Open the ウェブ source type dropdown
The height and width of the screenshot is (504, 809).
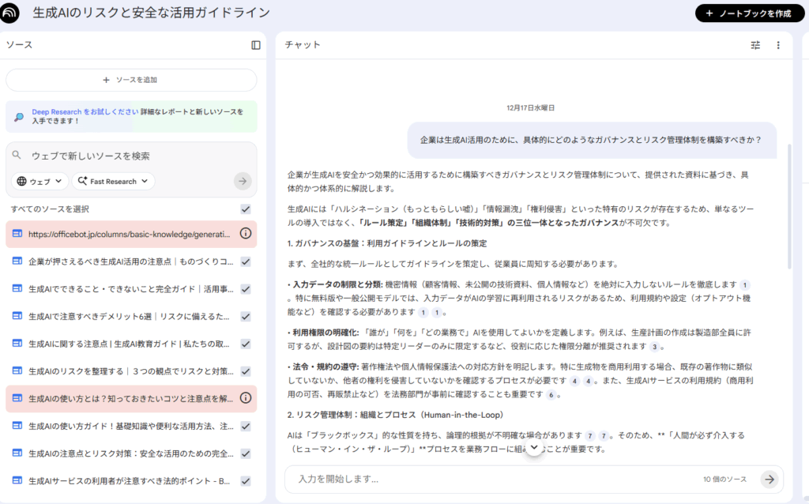(x=39, y=181)
